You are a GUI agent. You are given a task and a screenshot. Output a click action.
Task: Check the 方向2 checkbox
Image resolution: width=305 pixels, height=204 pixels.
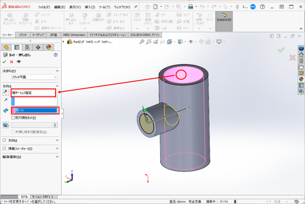point(5,140)
